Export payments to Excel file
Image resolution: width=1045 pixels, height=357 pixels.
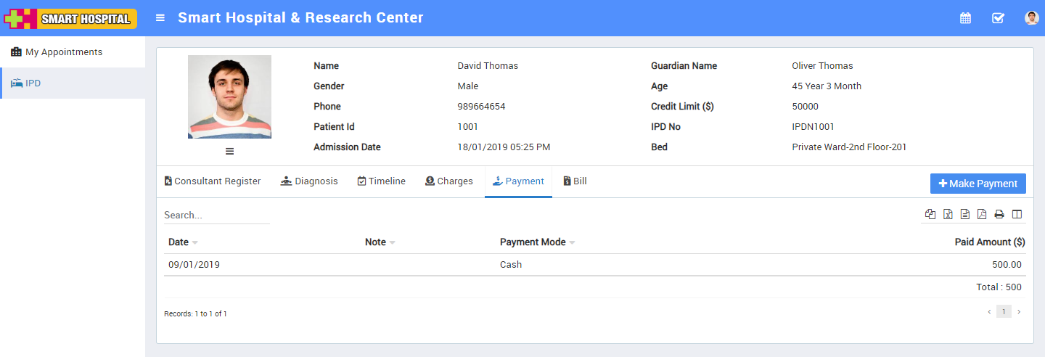(948, 214)
